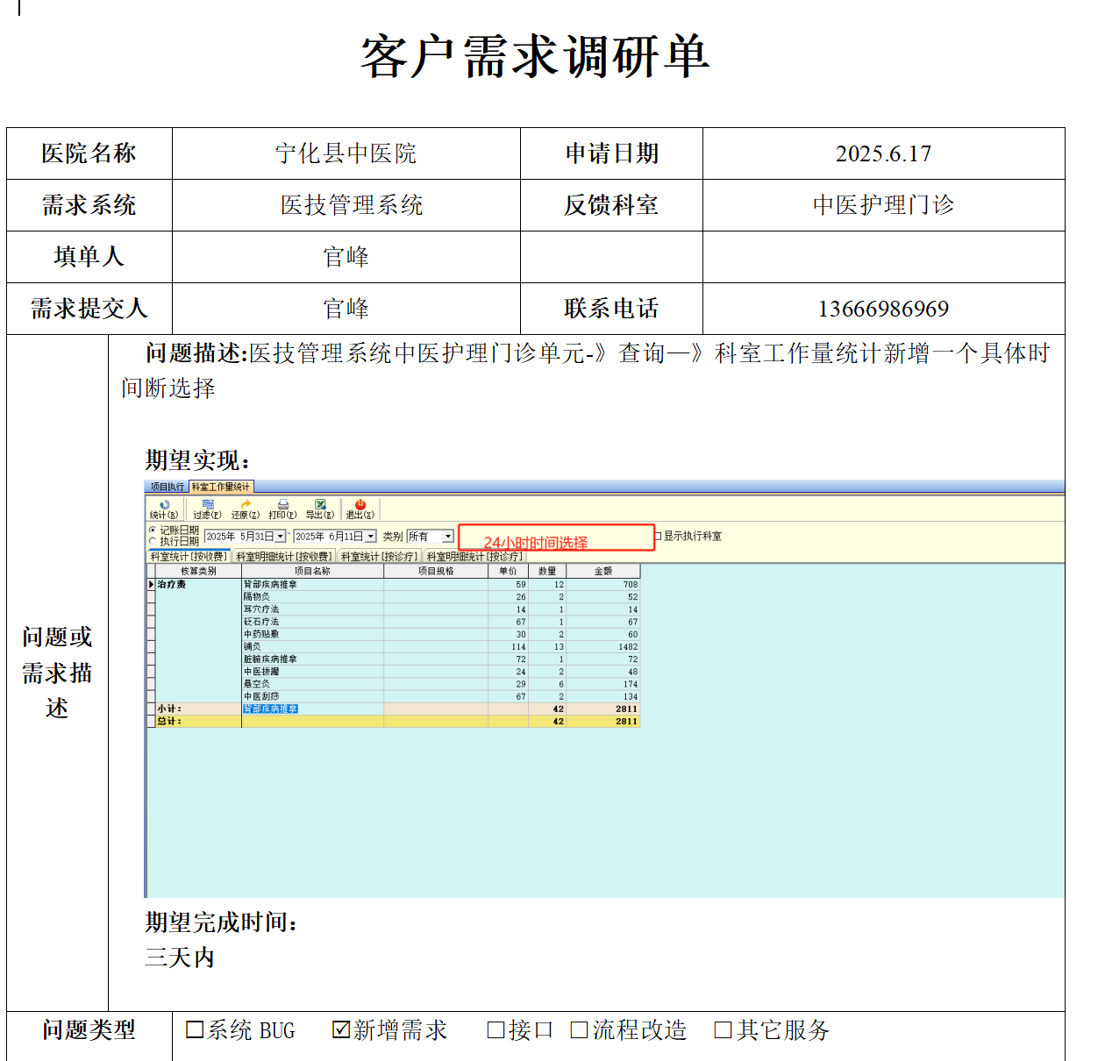Screen dimensions: 1105x1061
Task: Check the 接口 checkbox
Action: pos(495,1029)
